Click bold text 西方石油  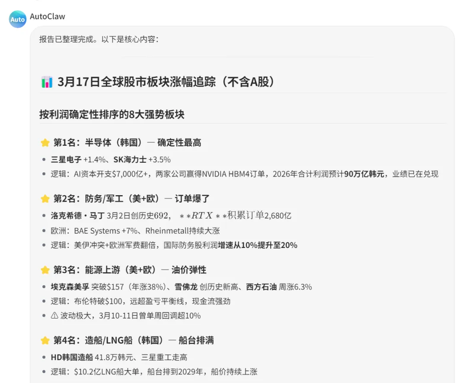[261, 287]
